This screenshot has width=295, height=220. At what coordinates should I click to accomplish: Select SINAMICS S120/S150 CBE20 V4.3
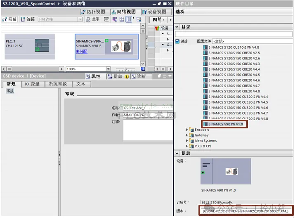pos(231,64)
